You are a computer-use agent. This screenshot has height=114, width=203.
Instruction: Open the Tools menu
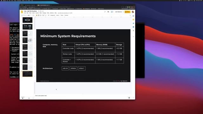click(48, 13)
